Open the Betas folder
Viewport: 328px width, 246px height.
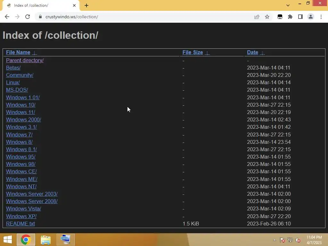click(13, 68)
